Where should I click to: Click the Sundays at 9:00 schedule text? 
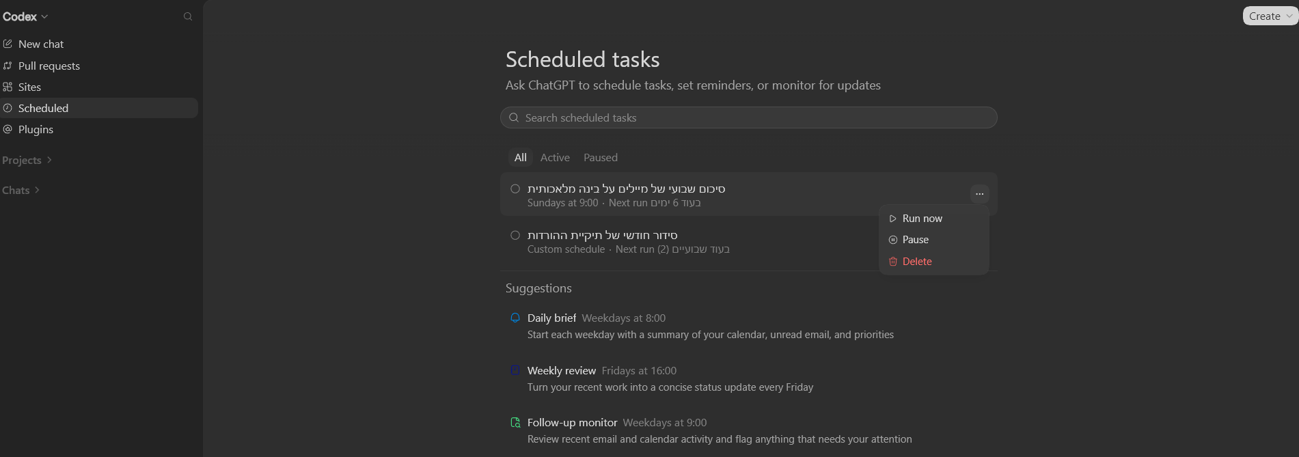(562, 203)
